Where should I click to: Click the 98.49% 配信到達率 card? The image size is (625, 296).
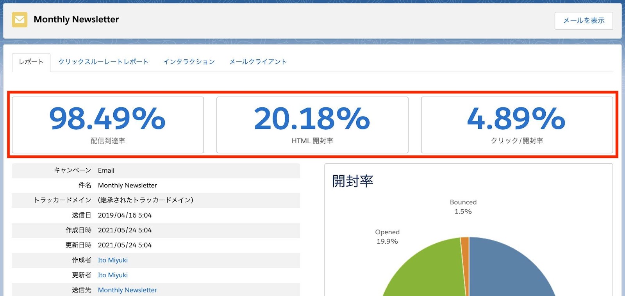[108, 125]
